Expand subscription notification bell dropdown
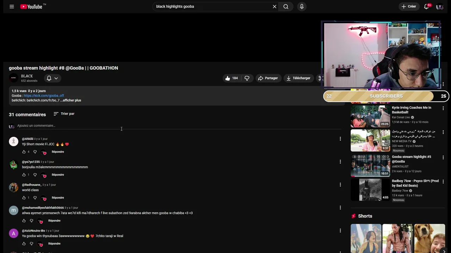 tap(52, 78)
